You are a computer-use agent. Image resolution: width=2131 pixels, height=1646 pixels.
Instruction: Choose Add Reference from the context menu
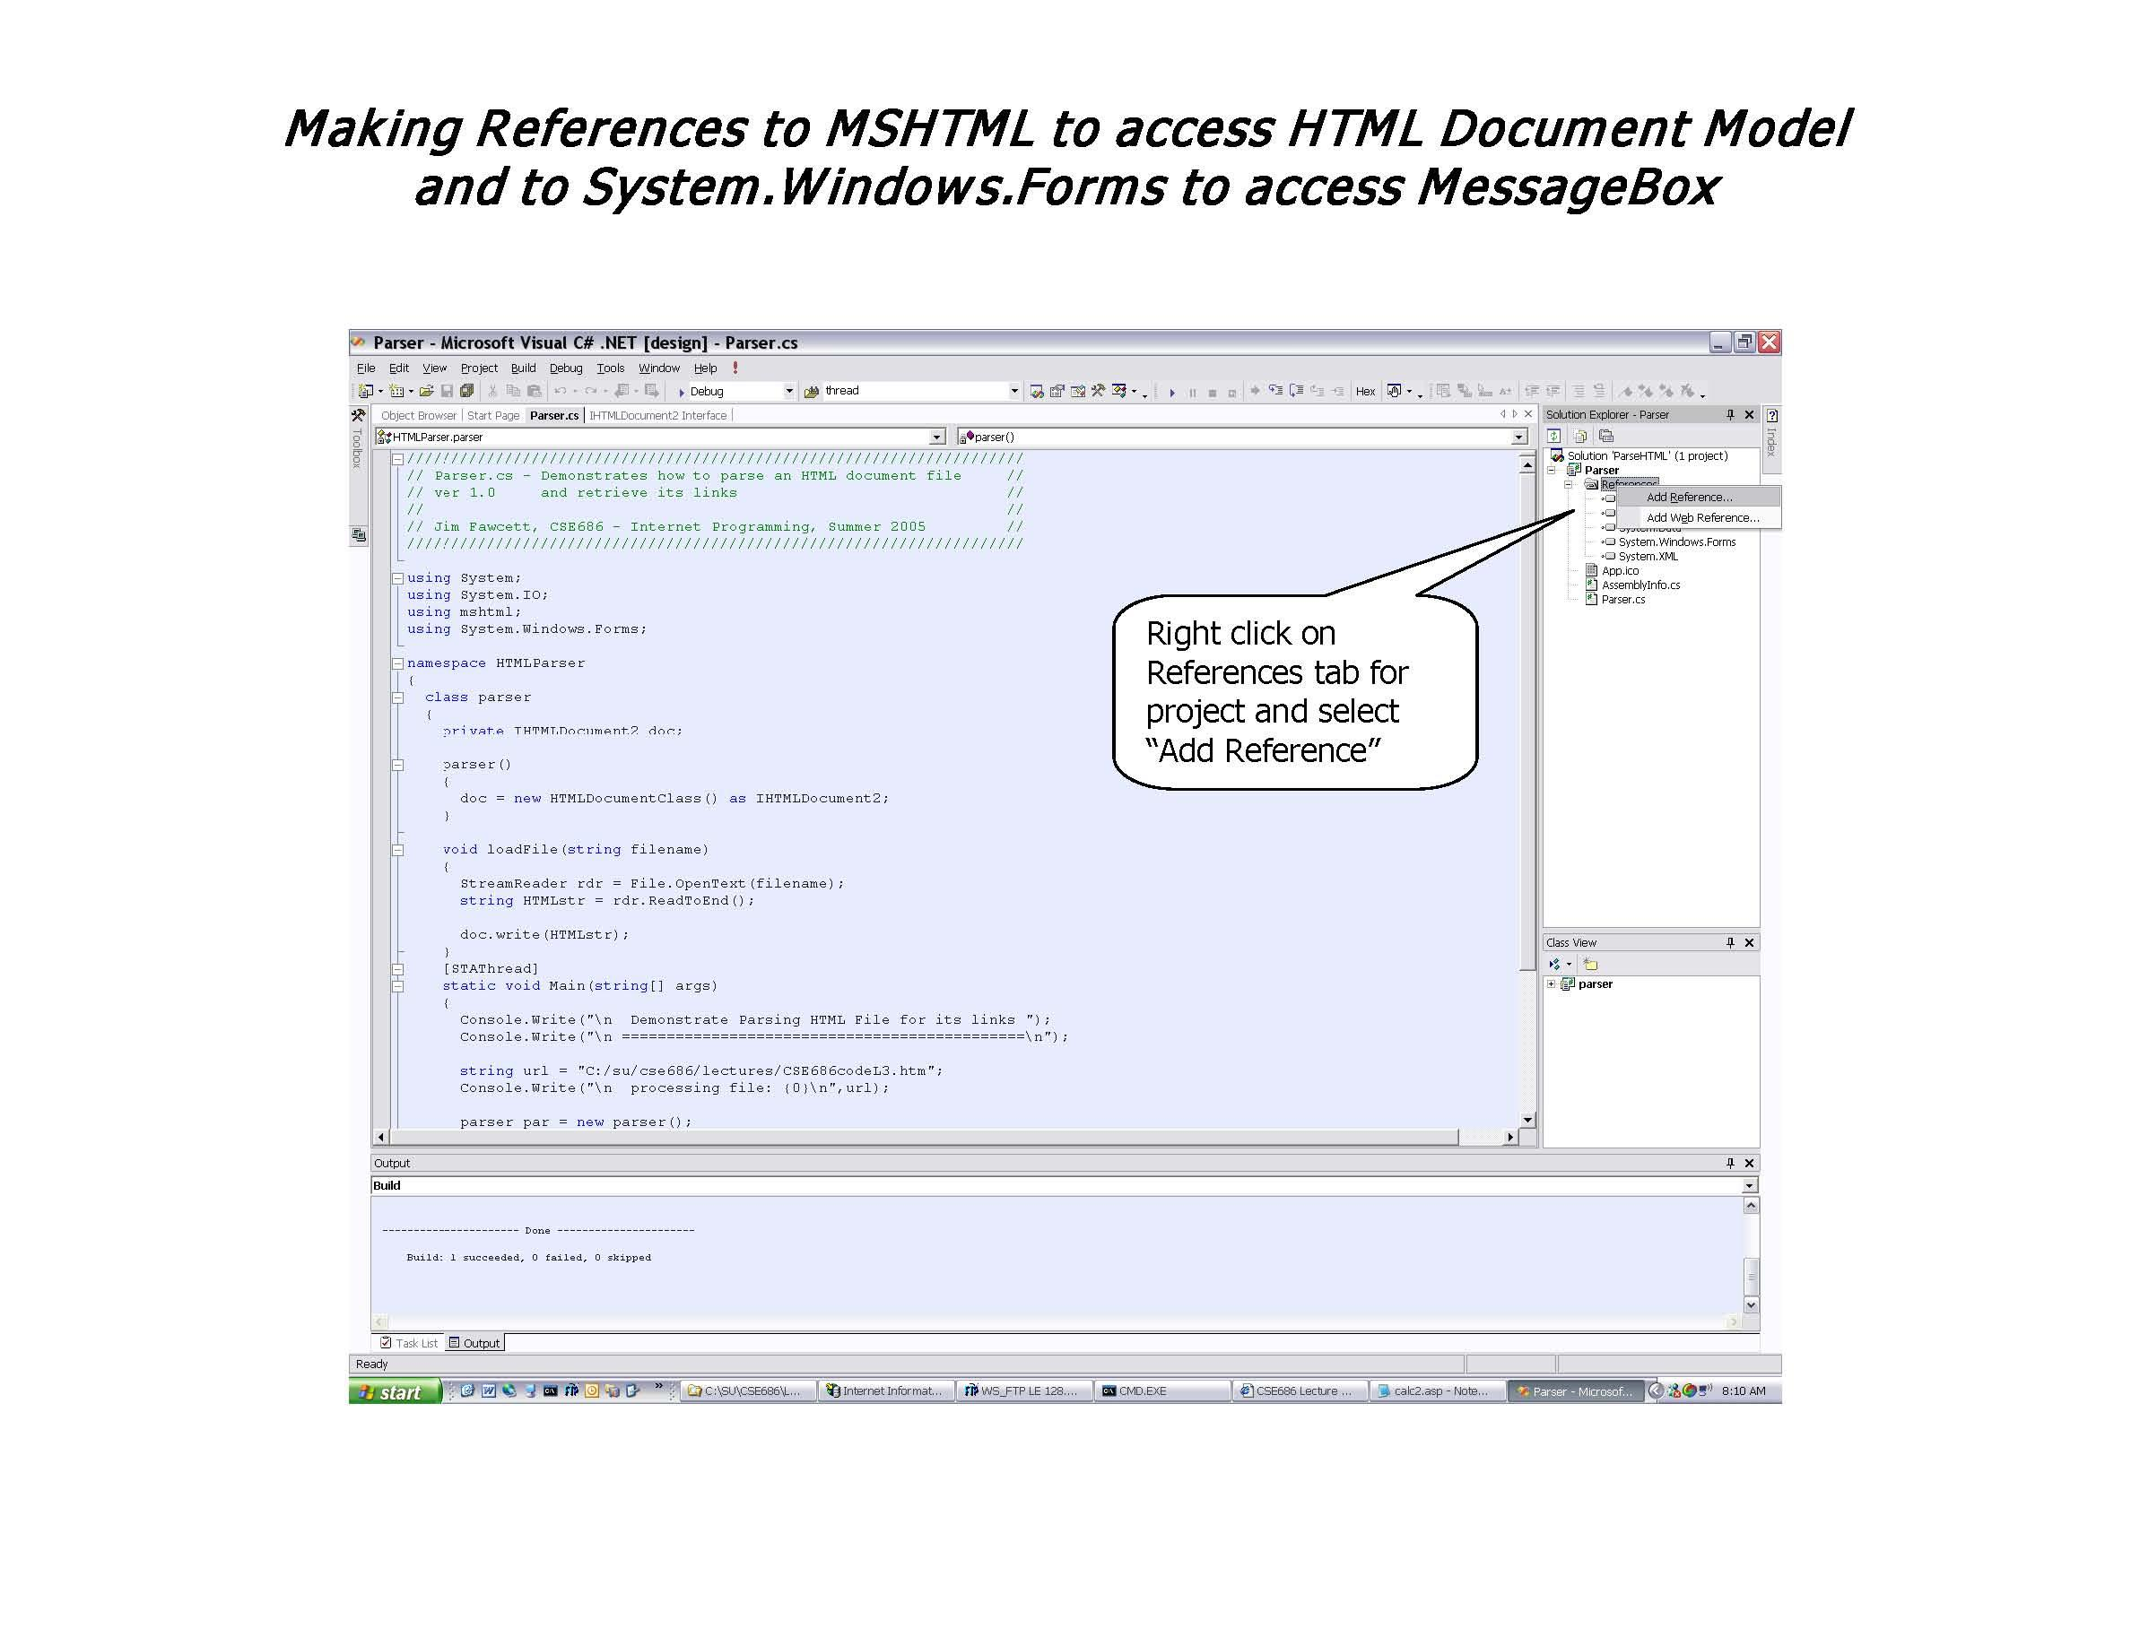[x=1691, y=497]
